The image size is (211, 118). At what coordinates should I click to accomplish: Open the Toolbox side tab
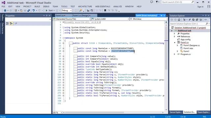(2, 17)
